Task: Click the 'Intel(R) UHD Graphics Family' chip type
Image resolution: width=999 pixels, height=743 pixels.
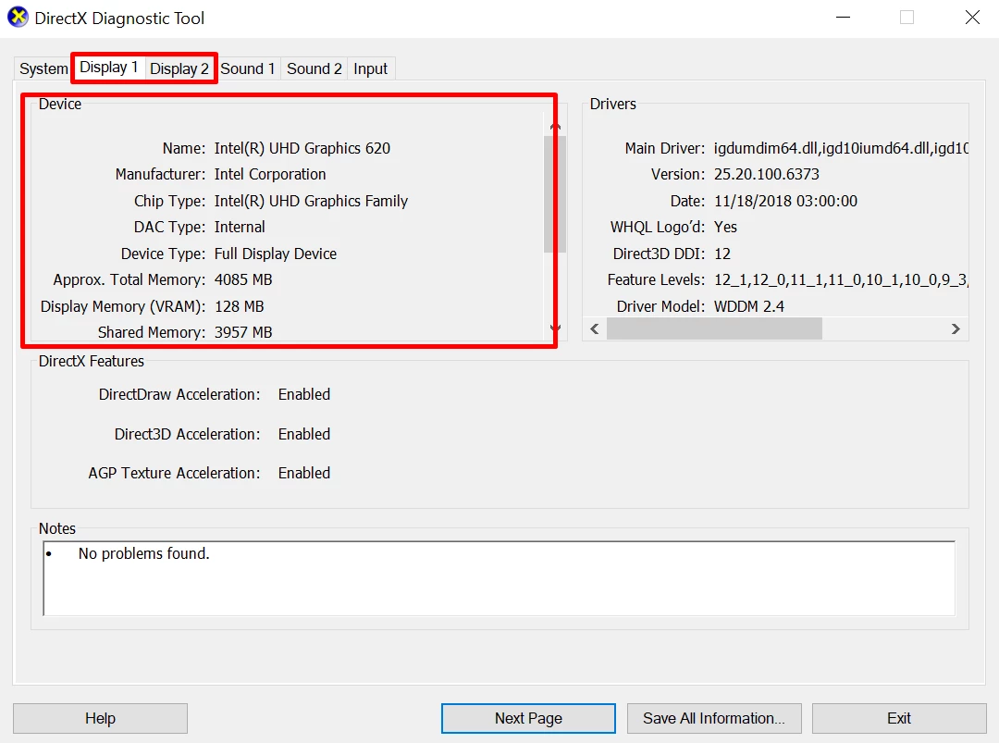Action: (x=311, y=202)
